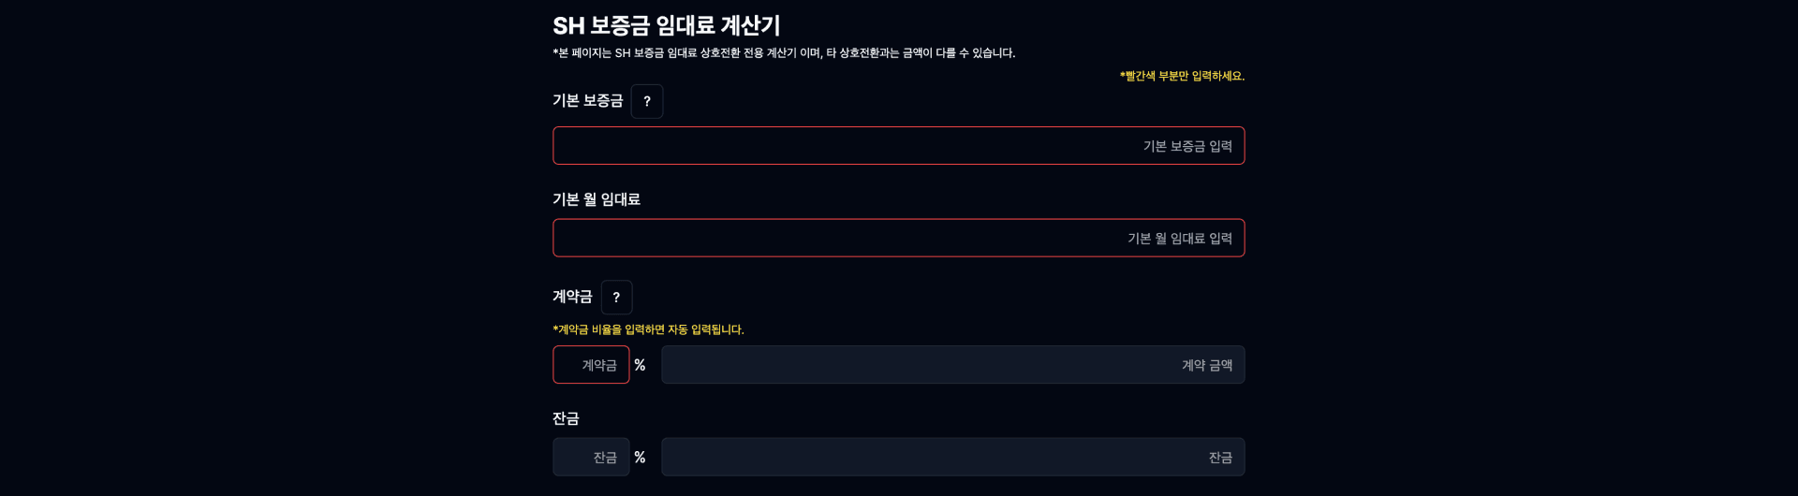Click the 기본 보증금 label text

click(x=587, y=101)
